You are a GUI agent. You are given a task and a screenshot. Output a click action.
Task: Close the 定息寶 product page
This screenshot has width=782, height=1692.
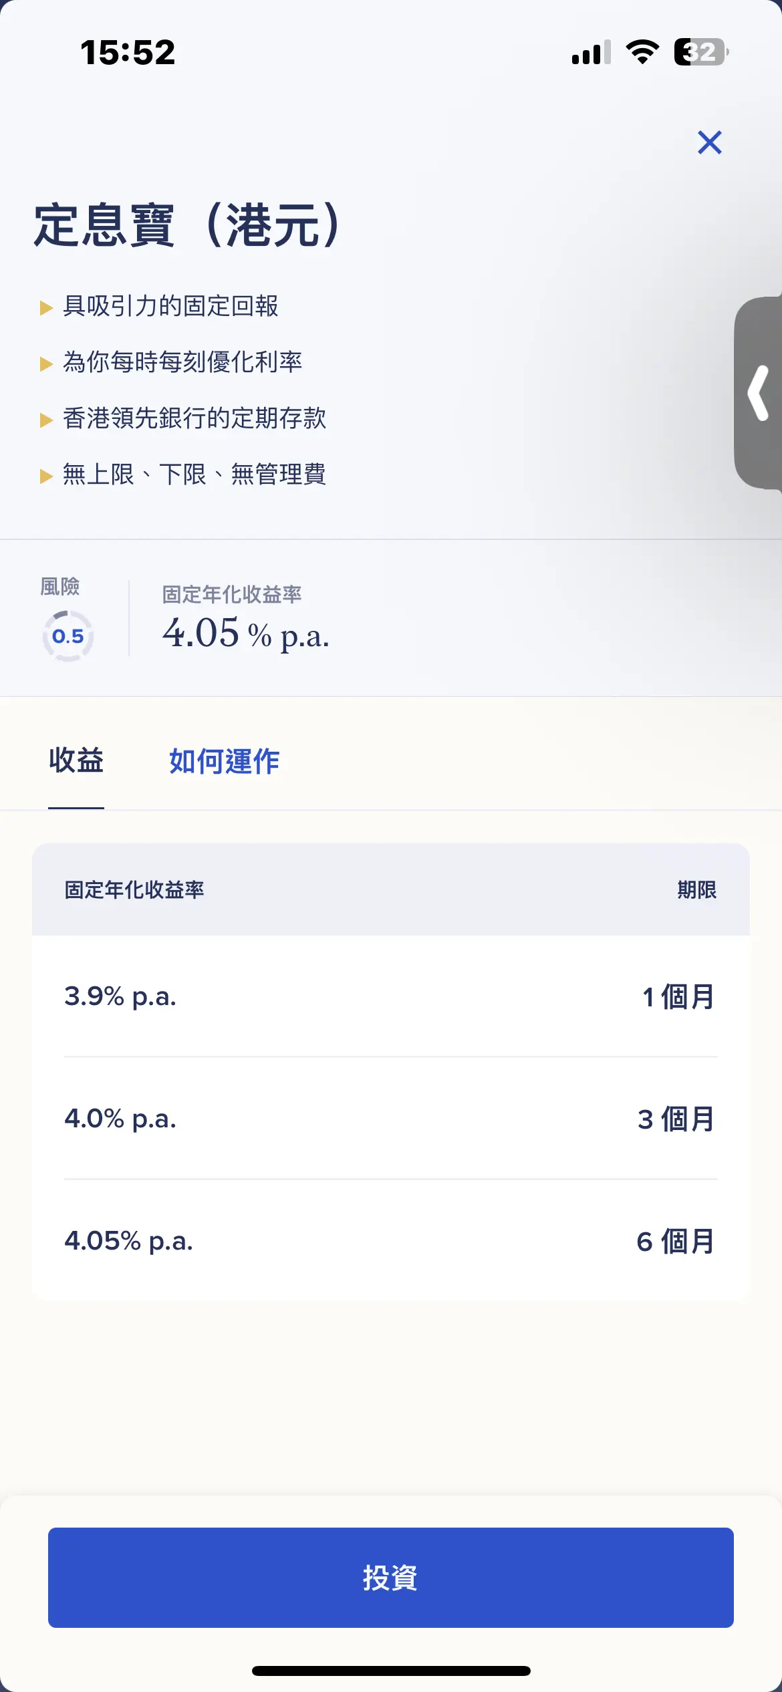709,142
